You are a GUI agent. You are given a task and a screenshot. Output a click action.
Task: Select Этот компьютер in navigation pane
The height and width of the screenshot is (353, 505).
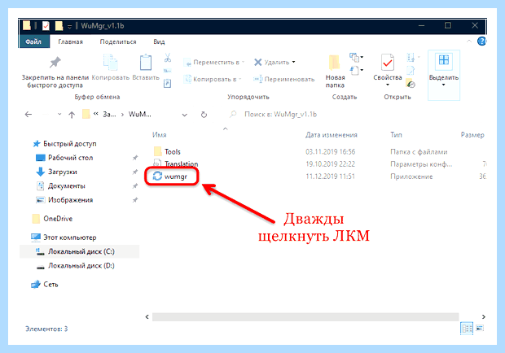(x=70, y=238)
